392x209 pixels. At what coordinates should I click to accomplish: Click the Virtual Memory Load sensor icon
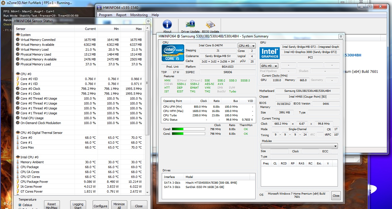point(18,50)
